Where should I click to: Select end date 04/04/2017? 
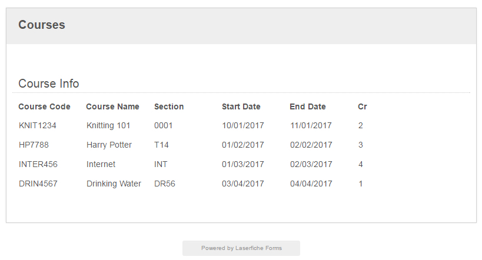click(x=311, y=184)
